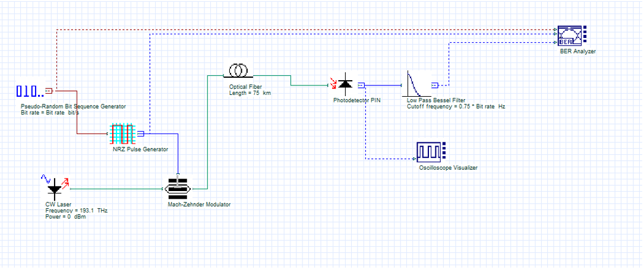
Task: Click the Photodetector PIN output port
Action: pos(361,85)
